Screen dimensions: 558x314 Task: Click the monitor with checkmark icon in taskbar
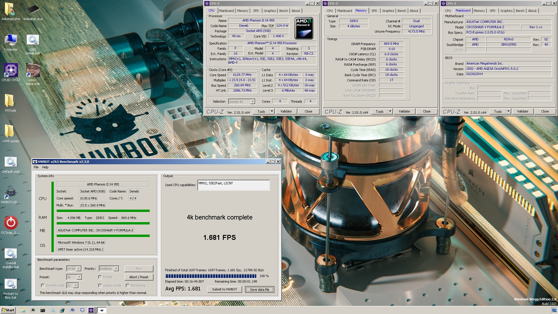click(72, 310)
